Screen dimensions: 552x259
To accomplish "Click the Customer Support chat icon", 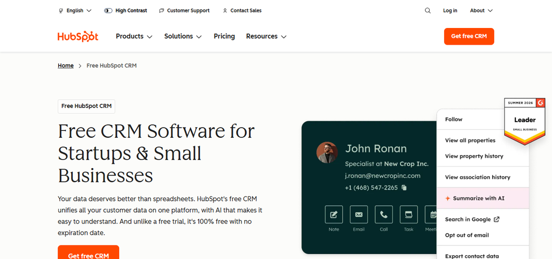I will point(162,11).
